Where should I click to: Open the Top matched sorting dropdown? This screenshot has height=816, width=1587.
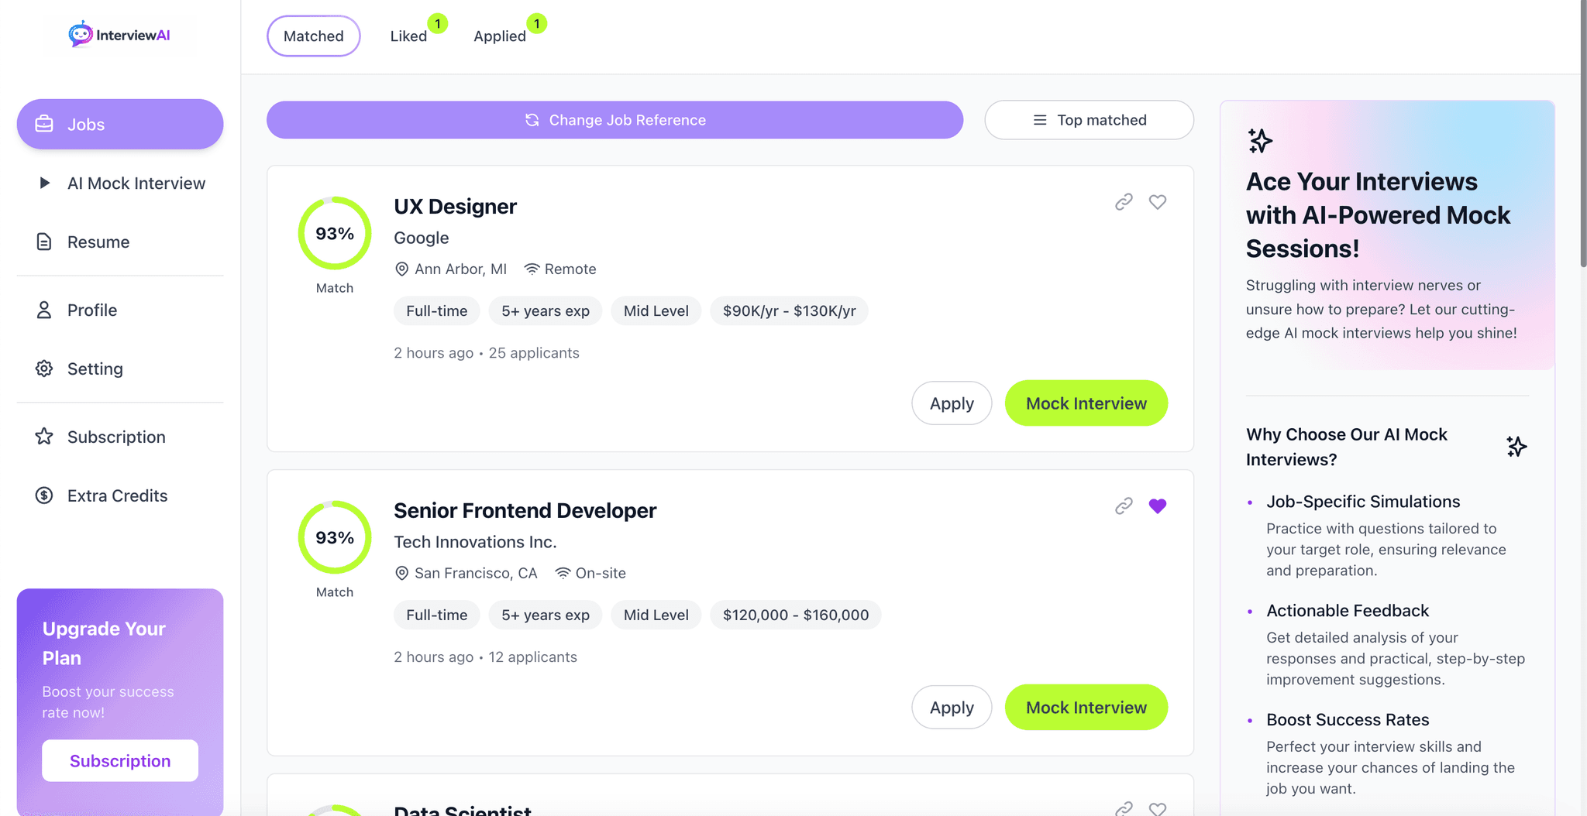tap(1089, 120)
